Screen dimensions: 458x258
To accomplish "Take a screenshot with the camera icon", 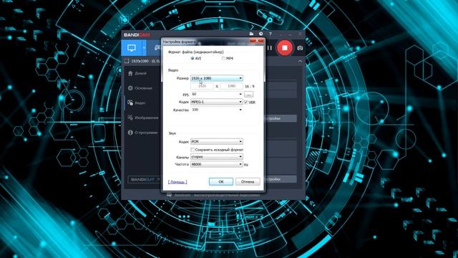I will (300, 48).
